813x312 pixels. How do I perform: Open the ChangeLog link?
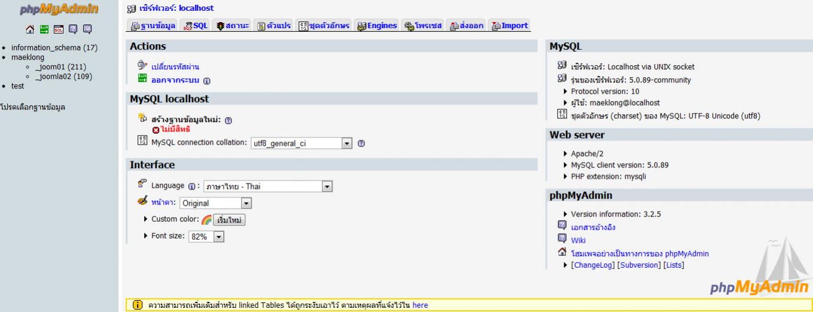click(593, 265)
